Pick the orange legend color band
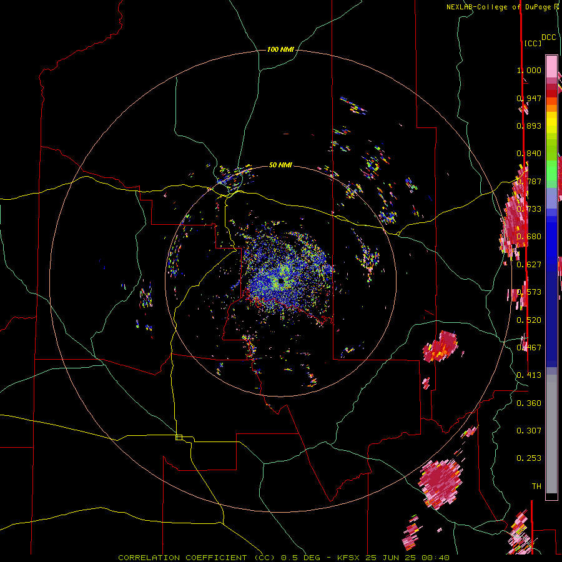 click(551, 108)
